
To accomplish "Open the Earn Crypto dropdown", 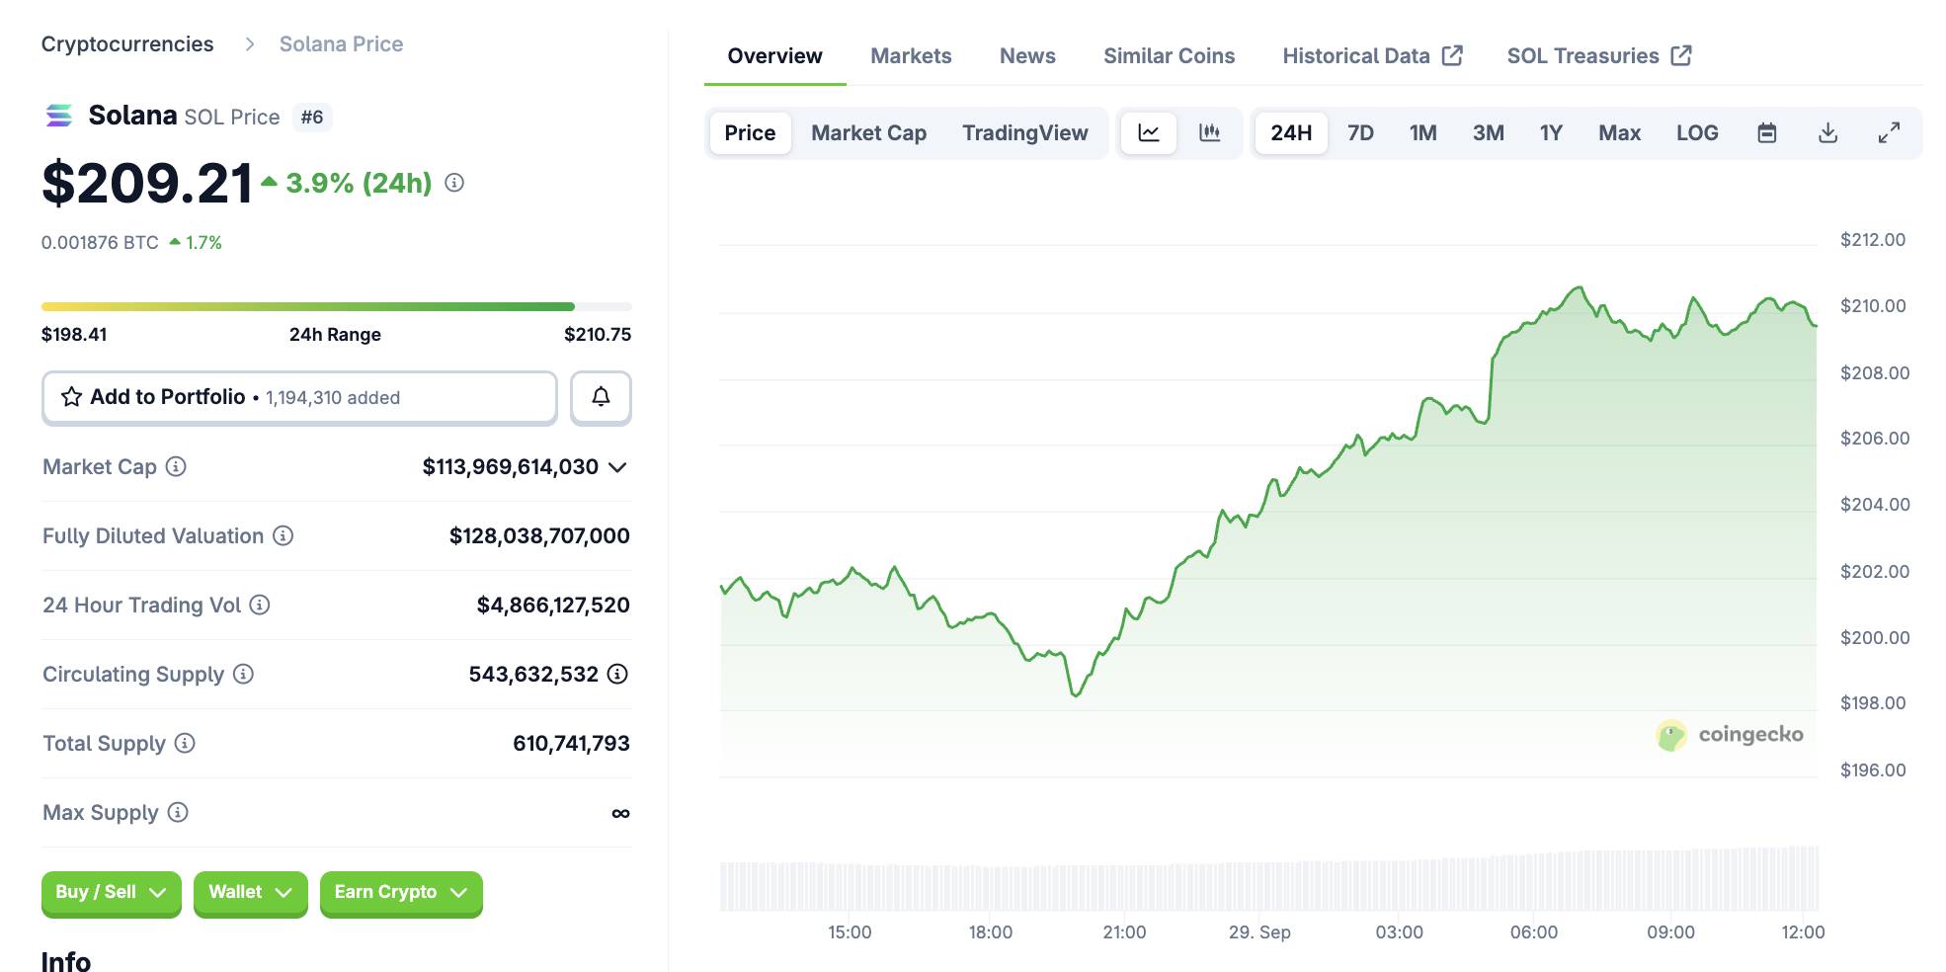I will click(x=400, y=893).
